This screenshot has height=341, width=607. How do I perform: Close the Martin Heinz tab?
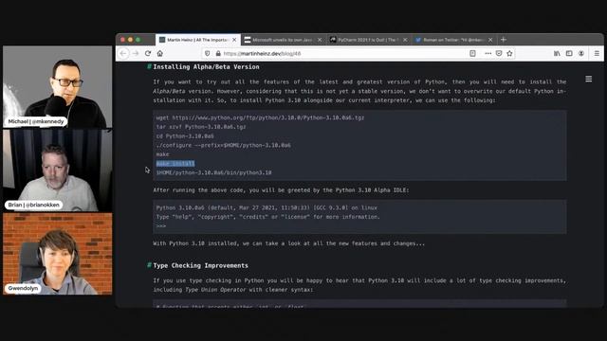tap(234, 40)
